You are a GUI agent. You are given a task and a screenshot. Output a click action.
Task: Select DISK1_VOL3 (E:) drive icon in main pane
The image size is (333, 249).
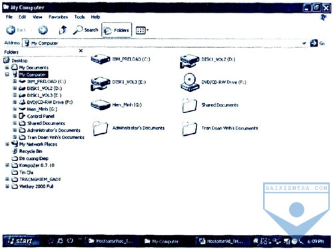[x=101, y=83]
